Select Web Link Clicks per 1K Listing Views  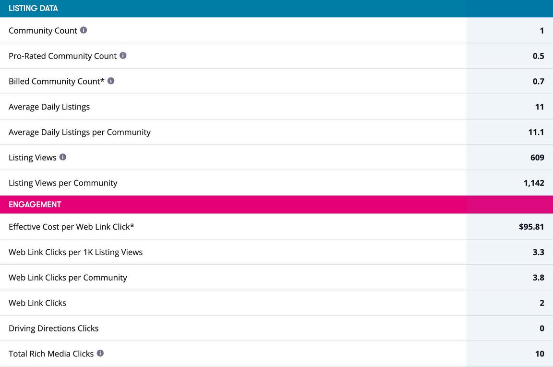(x=75, y=252)
